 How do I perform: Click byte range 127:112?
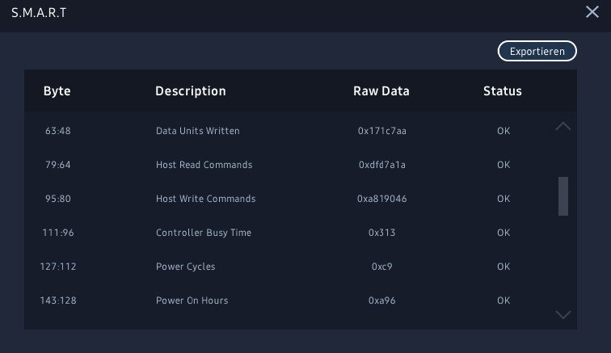point(57,267)
